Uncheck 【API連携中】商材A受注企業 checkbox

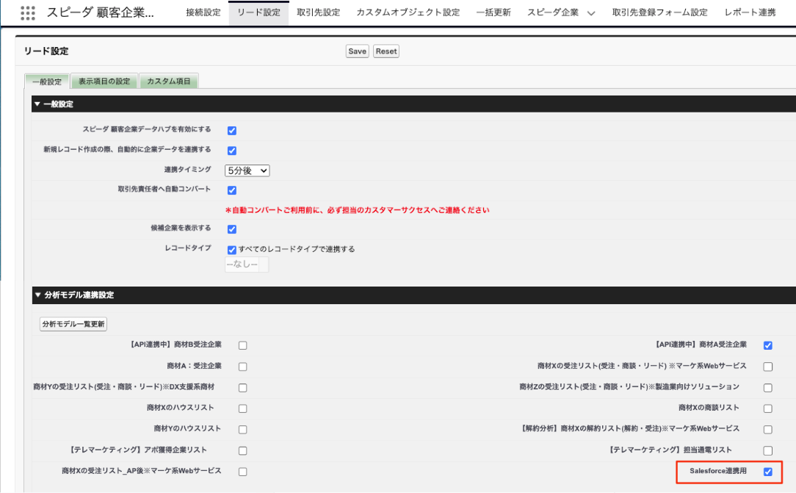[x=768, y=345]
